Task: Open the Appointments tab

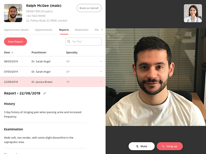Action: tap(44, 30)
